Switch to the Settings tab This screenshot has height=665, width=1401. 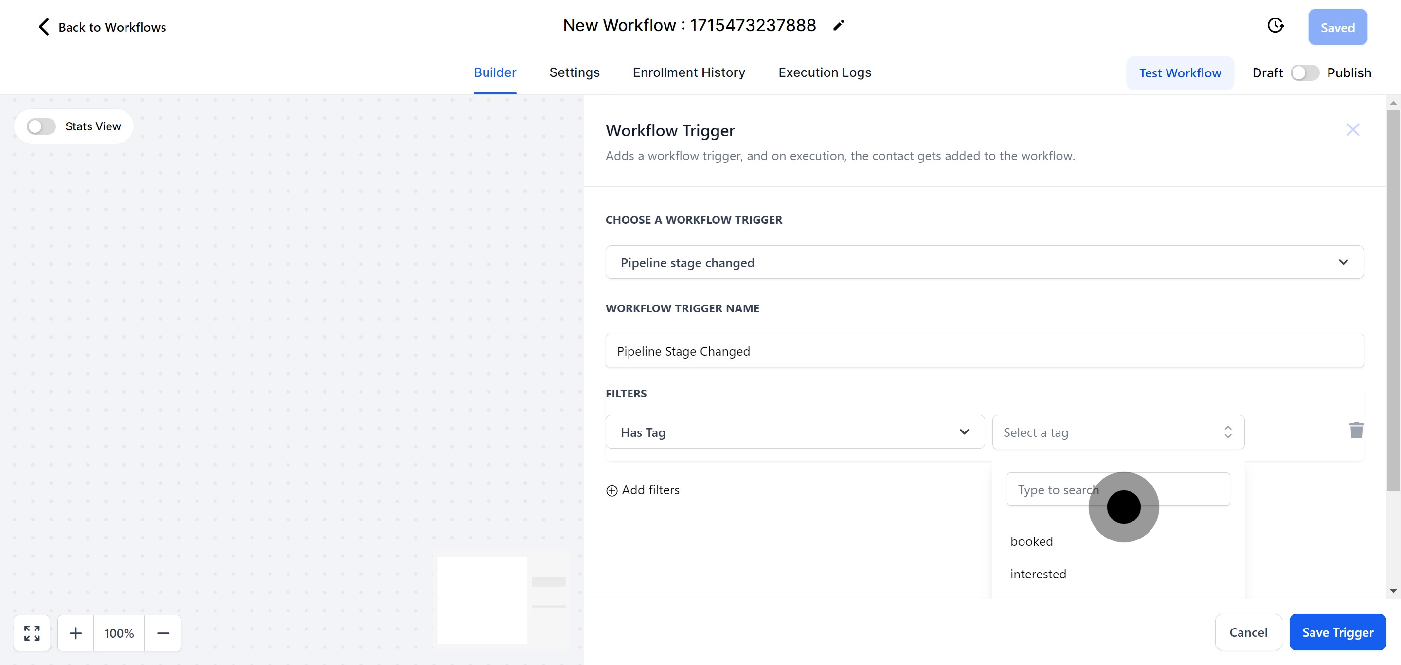(x=575, y=72)
